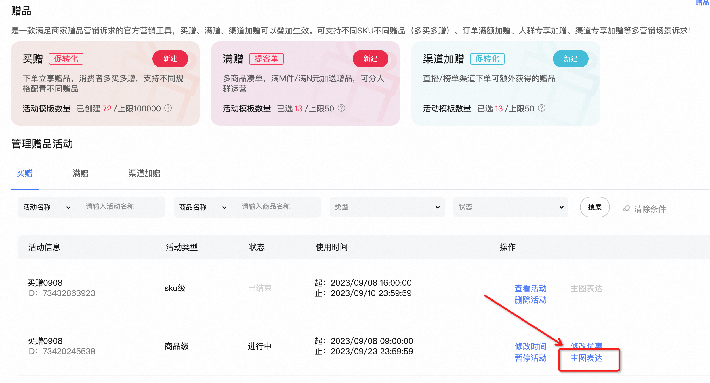The height and width of the screenshot is (383, 710).
Task: Expand the 类型 dropdown
Action: [x=387, y=207]
